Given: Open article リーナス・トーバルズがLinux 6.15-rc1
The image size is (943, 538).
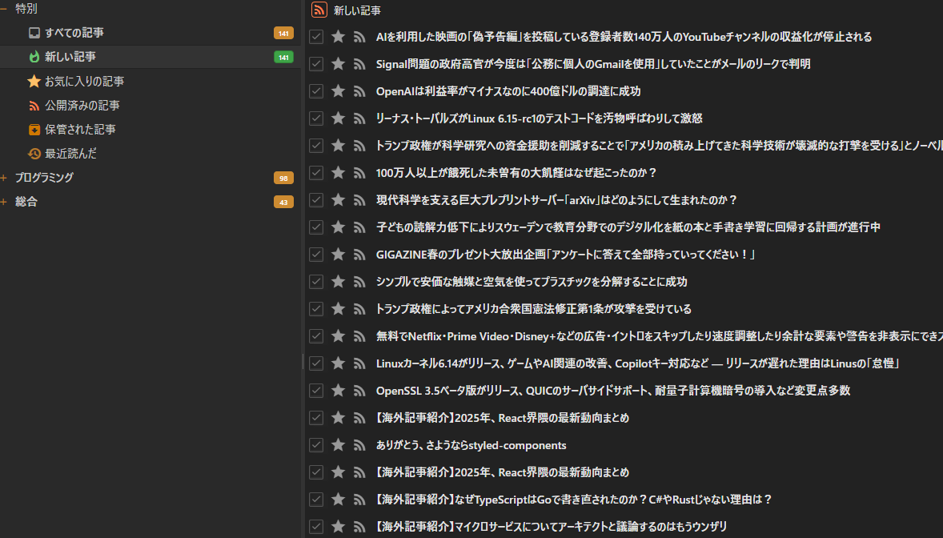Looking at the screenshot, I should point(539,118).
